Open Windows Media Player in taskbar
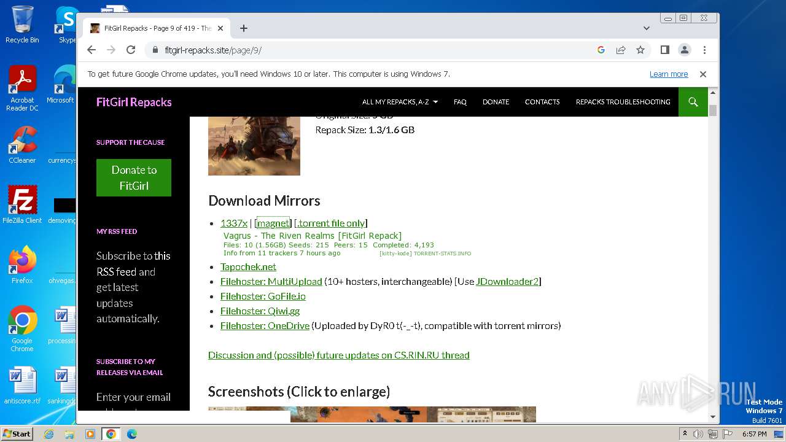The height and width of the screenshot is (442, 786). point(90,434)
